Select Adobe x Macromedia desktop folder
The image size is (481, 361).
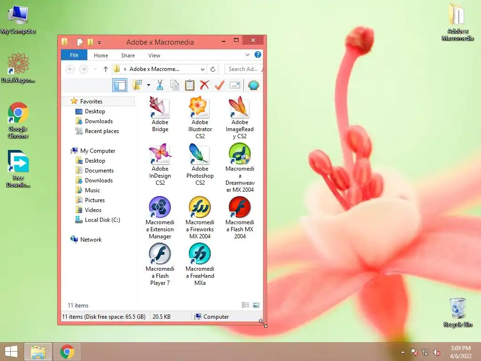tap(458, 23)
